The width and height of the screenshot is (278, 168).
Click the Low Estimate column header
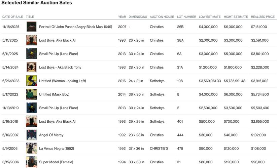[x=209, y=17]
